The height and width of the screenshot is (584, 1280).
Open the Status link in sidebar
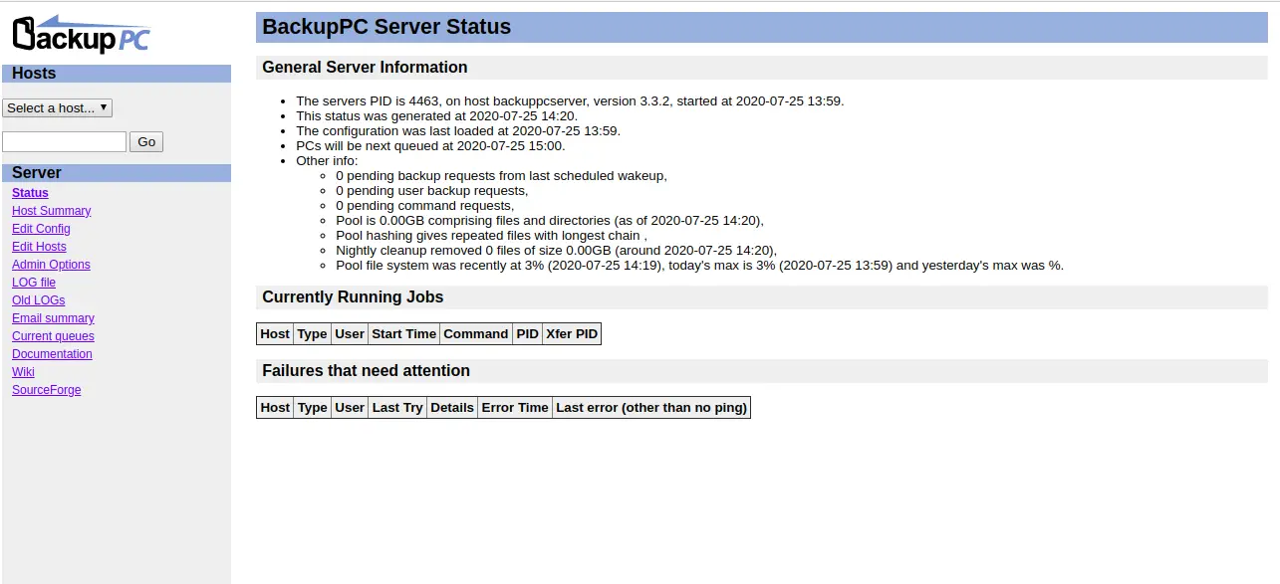click(30, 193)
